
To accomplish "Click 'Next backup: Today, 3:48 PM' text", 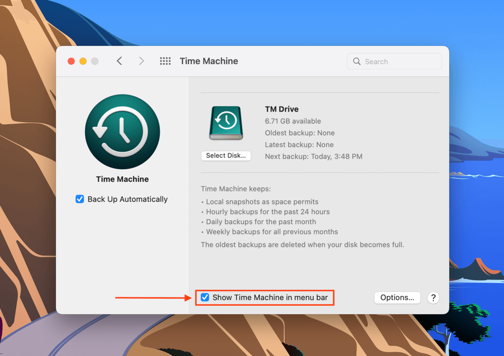I will (314, 156).
